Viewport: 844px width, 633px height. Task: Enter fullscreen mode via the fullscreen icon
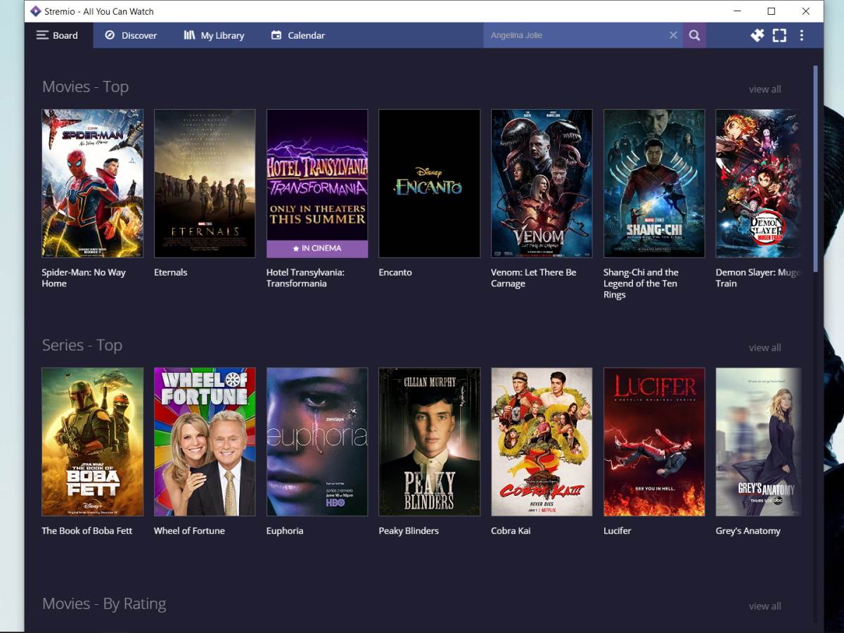coord(779,34)
